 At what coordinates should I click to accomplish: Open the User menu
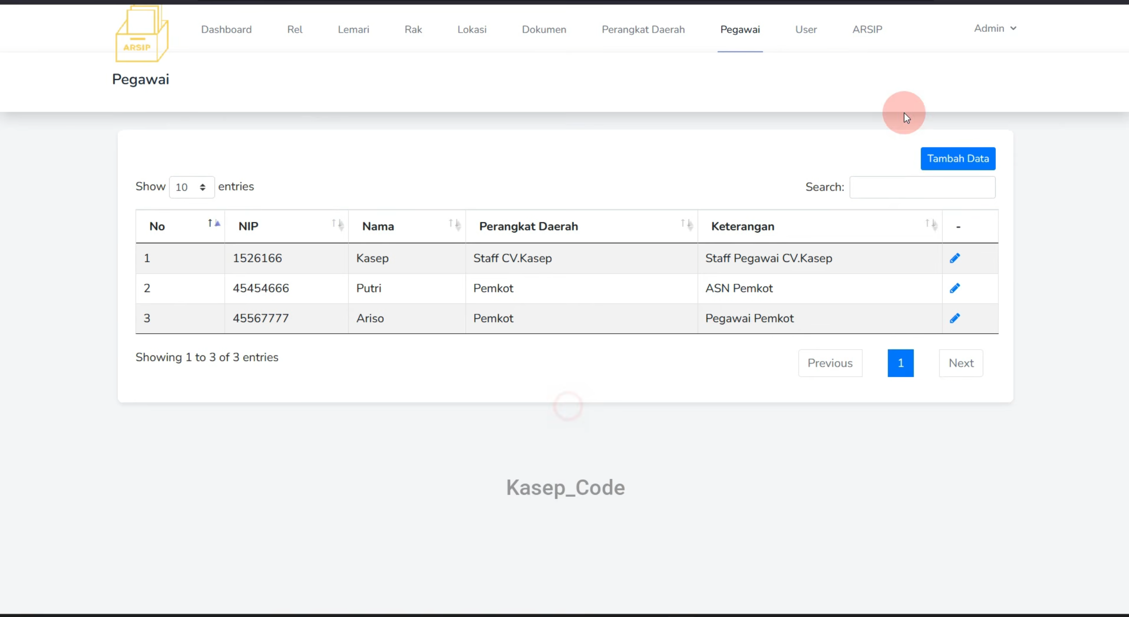pyautogui.click(x=806, y=30)
